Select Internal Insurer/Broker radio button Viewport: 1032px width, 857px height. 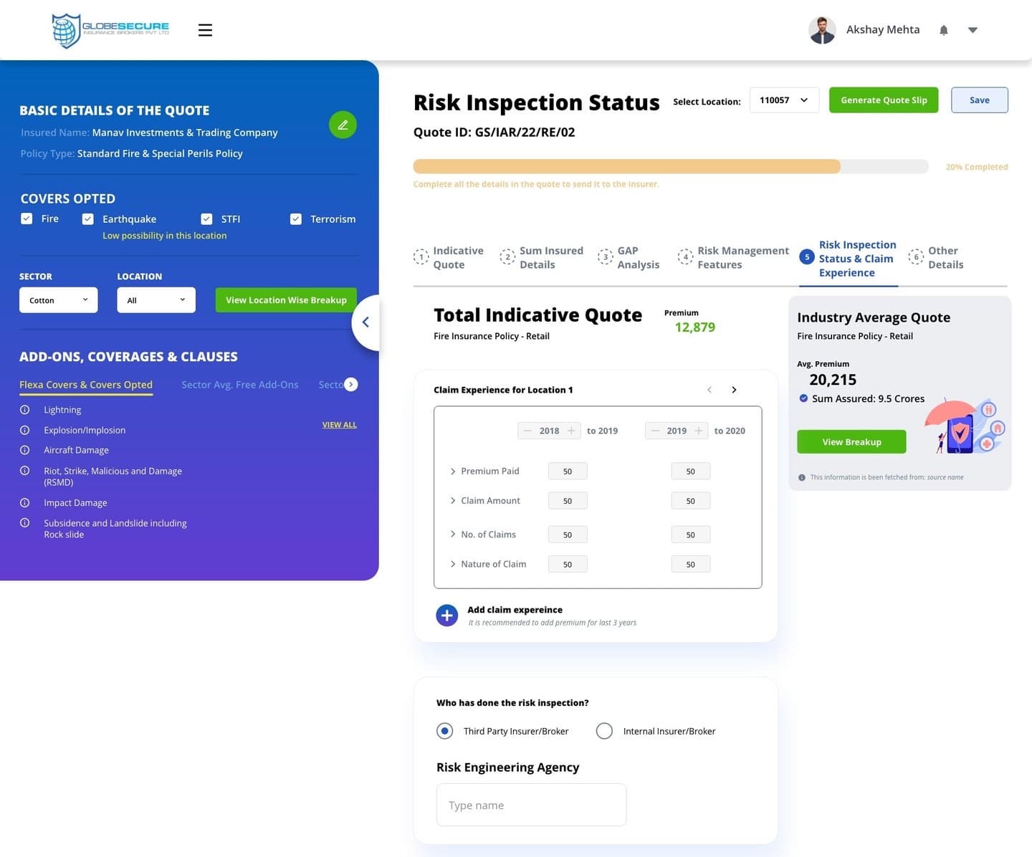point(604,731)
